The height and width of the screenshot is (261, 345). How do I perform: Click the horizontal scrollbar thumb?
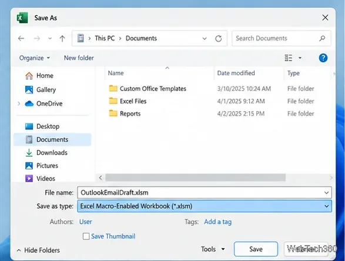[195, 178]
